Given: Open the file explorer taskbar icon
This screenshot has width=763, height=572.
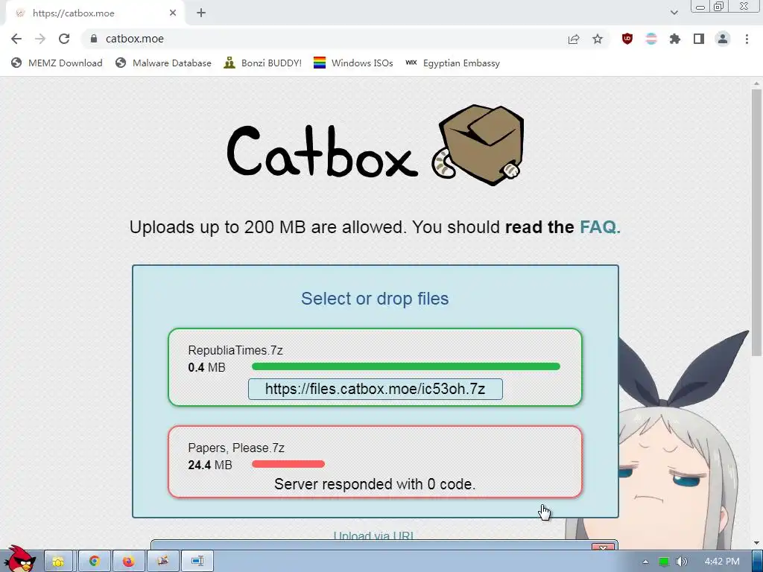Looking at the screenshot, I should click(58, 562).
